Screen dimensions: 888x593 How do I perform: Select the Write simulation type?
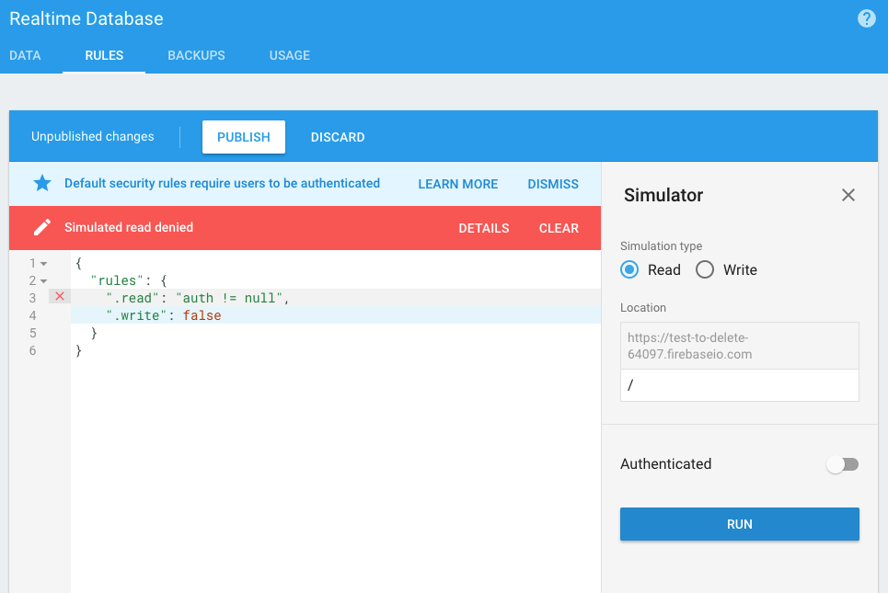point(705,269)
